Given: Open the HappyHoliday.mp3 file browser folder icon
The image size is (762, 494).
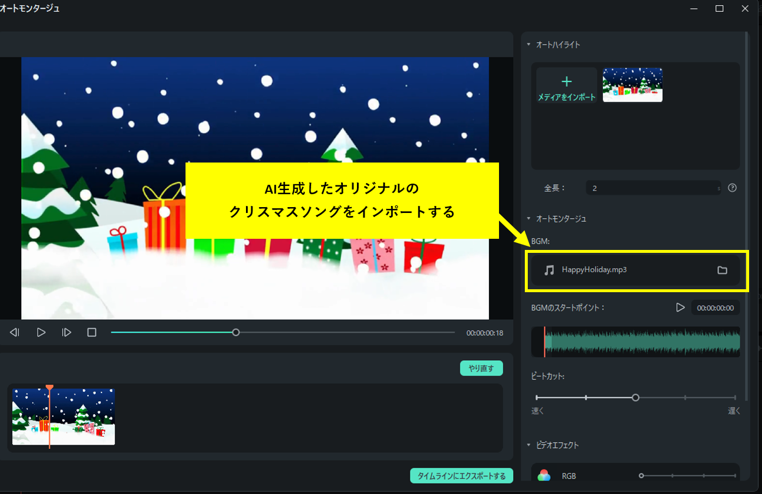Looking at the screenshot, I should (x=722, y=270).
